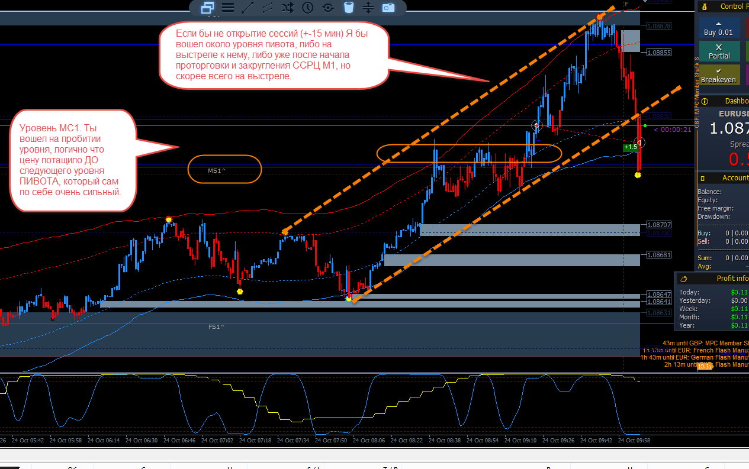Open the windows/layout icon in top toolbar
This screenshot has height=469, width=749.
point(207,8)
